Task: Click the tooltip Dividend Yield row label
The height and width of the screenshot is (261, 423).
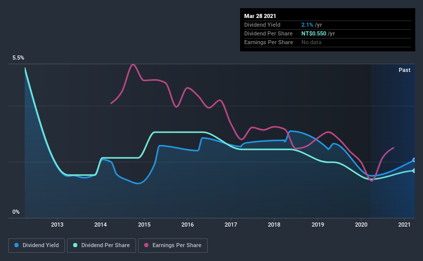Action: point(262,25)
